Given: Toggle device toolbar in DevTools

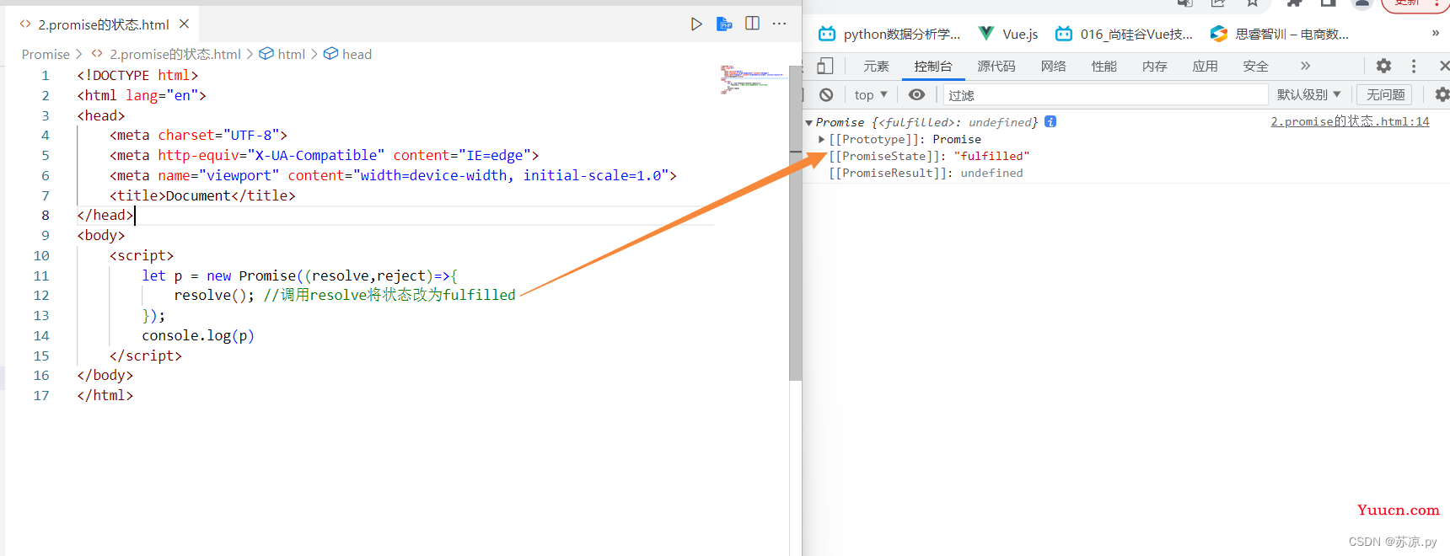Looking at the screenshot, I should (825, 66).
